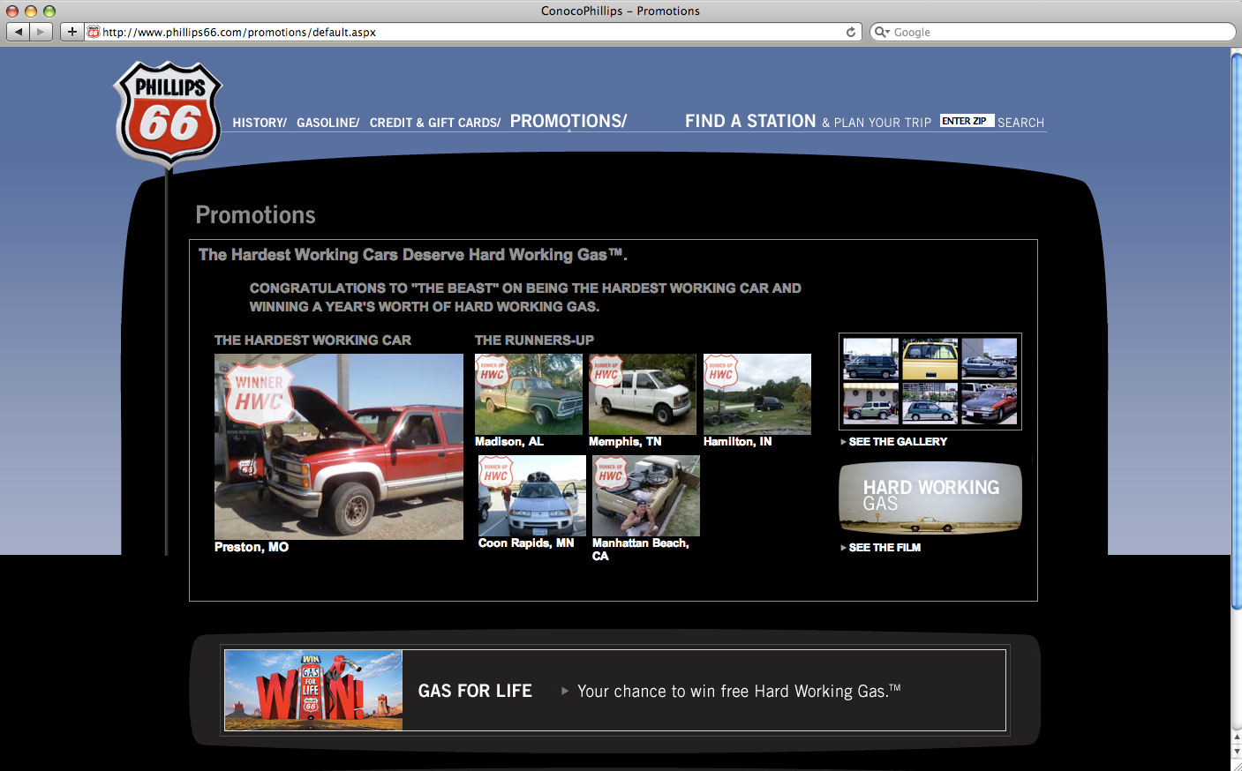This screenshot has width=1242, height=771.
Task: Click the URL address field
Action: [x=472, y=32]
